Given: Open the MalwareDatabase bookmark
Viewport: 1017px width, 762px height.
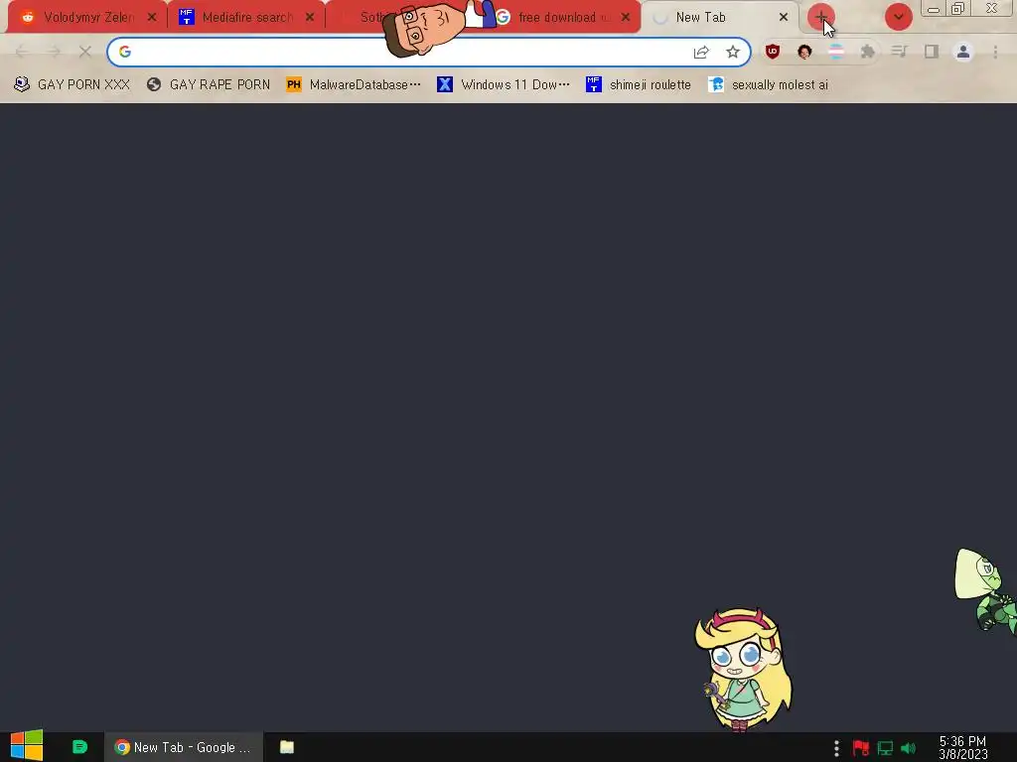Looking at the screenshot, I should [354, 85].
